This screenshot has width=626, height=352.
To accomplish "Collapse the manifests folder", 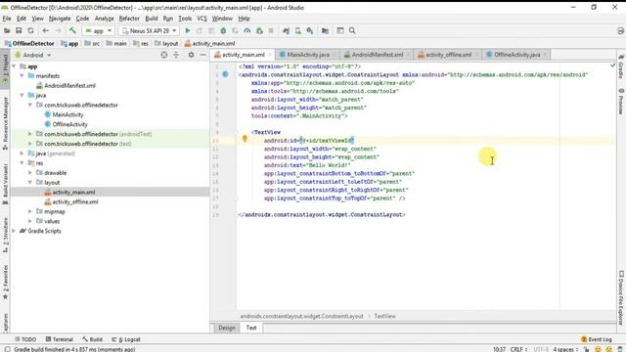I will (22, 76).
